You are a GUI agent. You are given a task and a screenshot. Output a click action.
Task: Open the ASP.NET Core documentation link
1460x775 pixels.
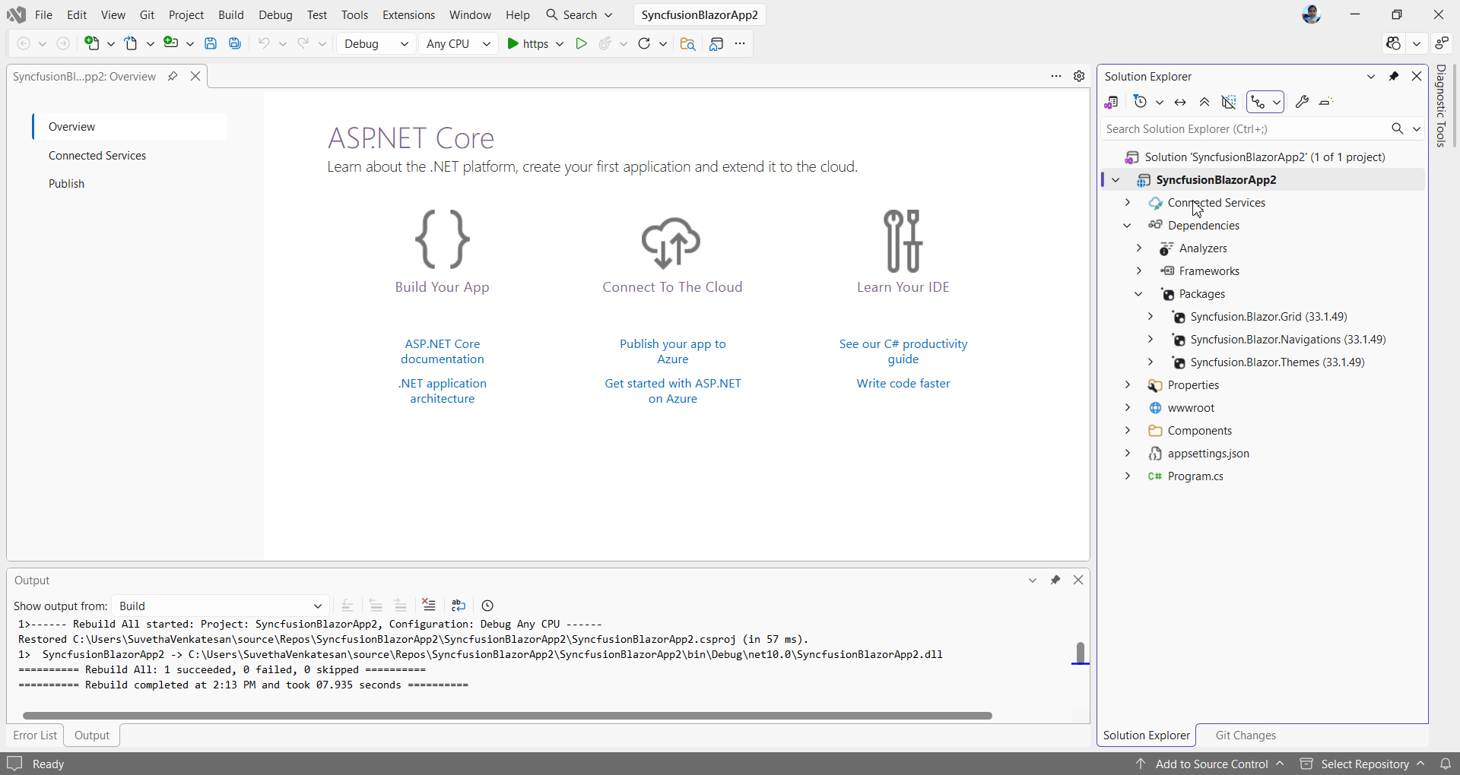coord(443,351)
